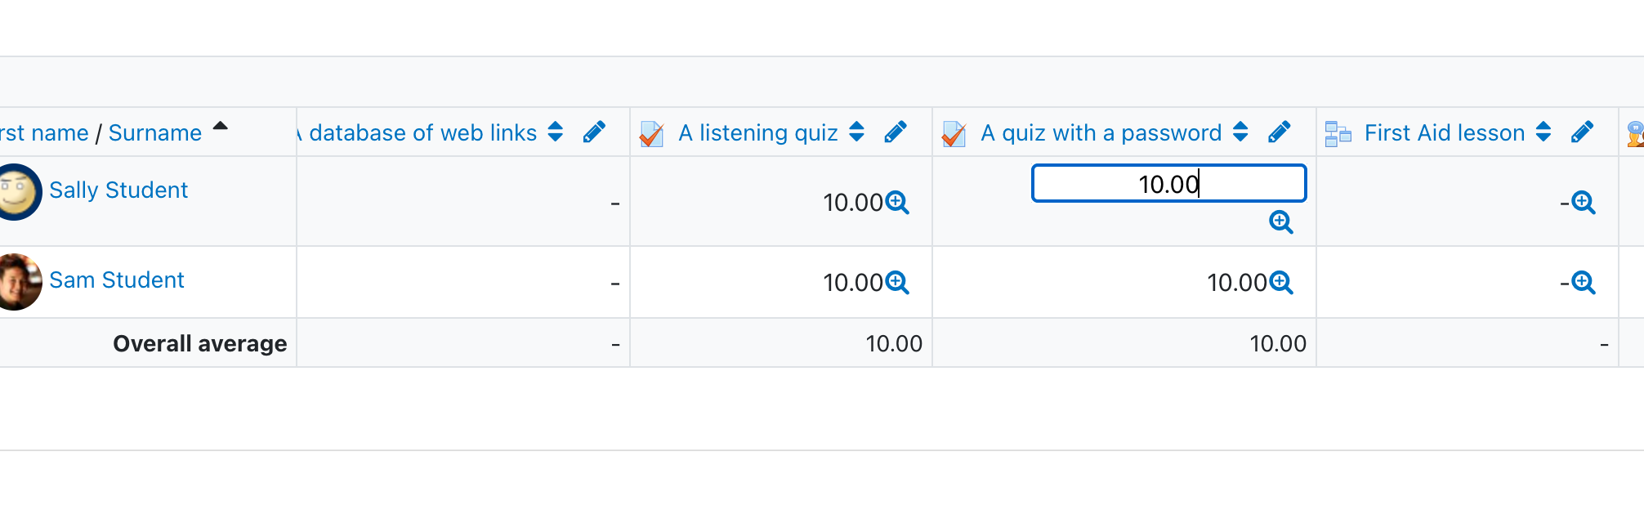This screenshot has width=1644, height=510.
Task: Open grade analysis for Sally's First Aid lesson
Action: click(1584, 202)
